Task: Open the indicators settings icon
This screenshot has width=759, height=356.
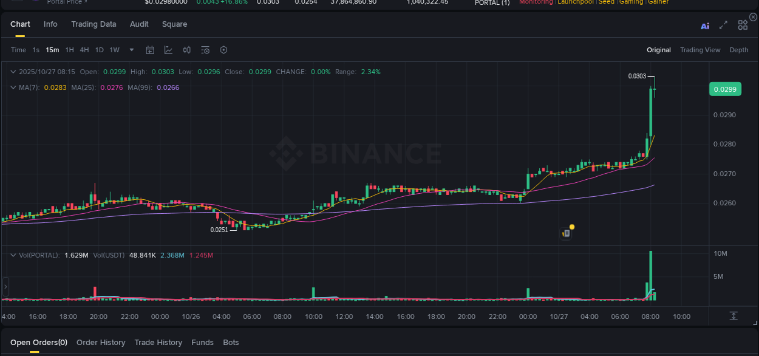Action: tap(205, 50)
